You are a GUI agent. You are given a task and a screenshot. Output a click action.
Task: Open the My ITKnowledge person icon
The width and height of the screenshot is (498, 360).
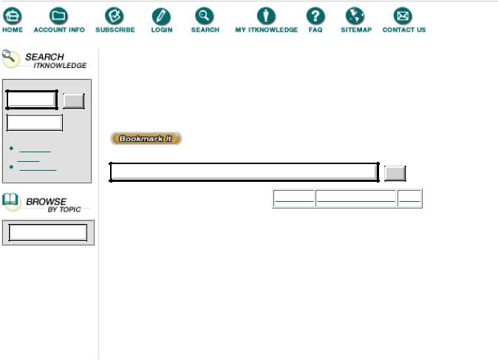click(x=266, y=16)
